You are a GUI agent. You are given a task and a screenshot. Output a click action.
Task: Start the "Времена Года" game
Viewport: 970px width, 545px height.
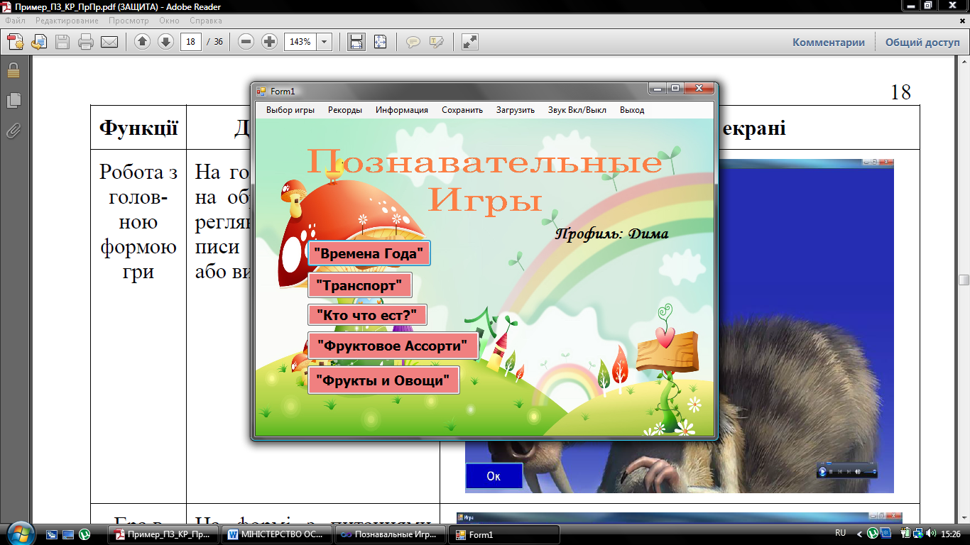tap(369, 253)
